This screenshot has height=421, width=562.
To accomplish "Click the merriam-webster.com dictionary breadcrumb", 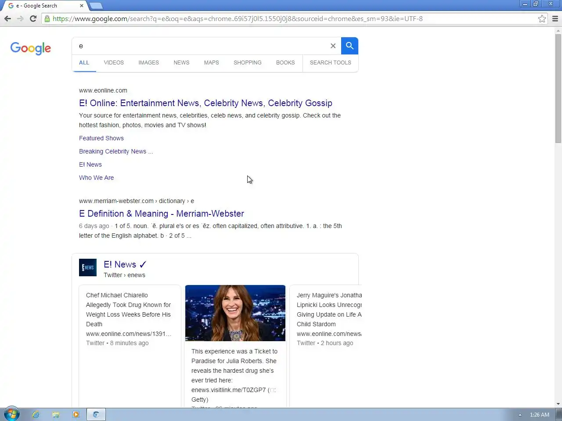I will tap(137, 201).
